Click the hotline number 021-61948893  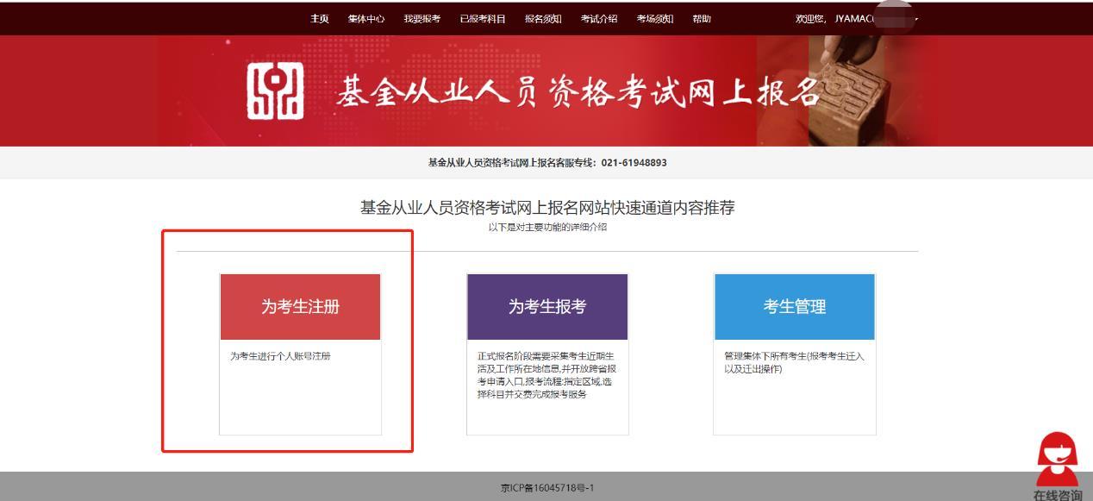(633, 163)
